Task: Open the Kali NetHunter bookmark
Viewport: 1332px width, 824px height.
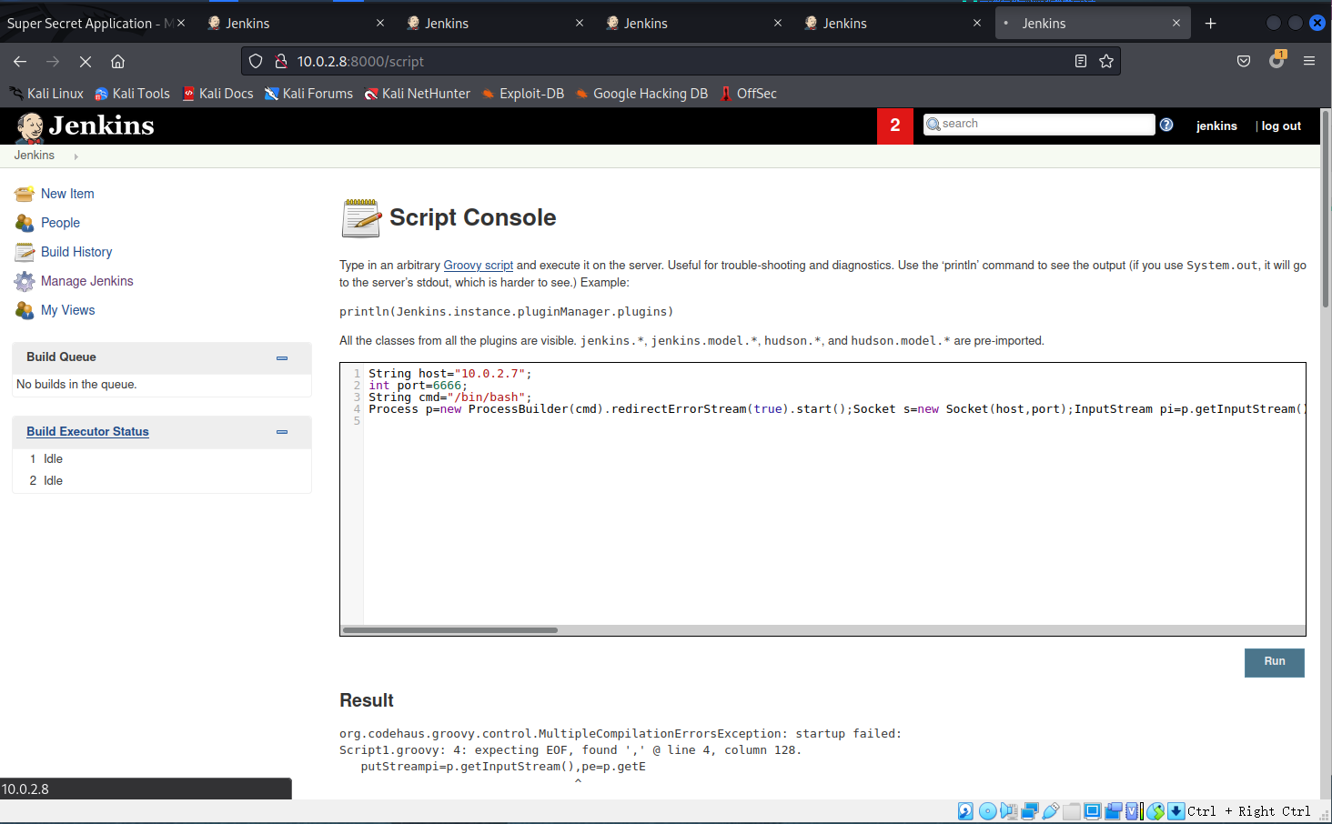Action: [418, 94]
